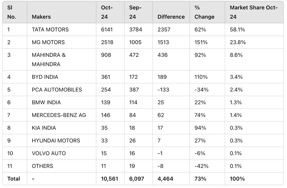
Task: Click total Oct-24 value 10,561
Action: pyautogui.click(x=110, y=179)
